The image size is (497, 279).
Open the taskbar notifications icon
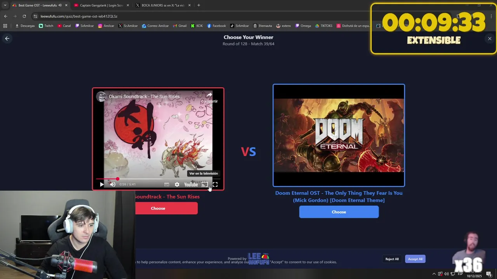click(x=489, y=274)
